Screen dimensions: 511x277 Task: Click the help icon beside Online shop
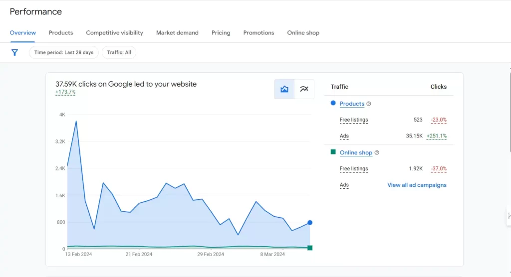click(377, 153)
